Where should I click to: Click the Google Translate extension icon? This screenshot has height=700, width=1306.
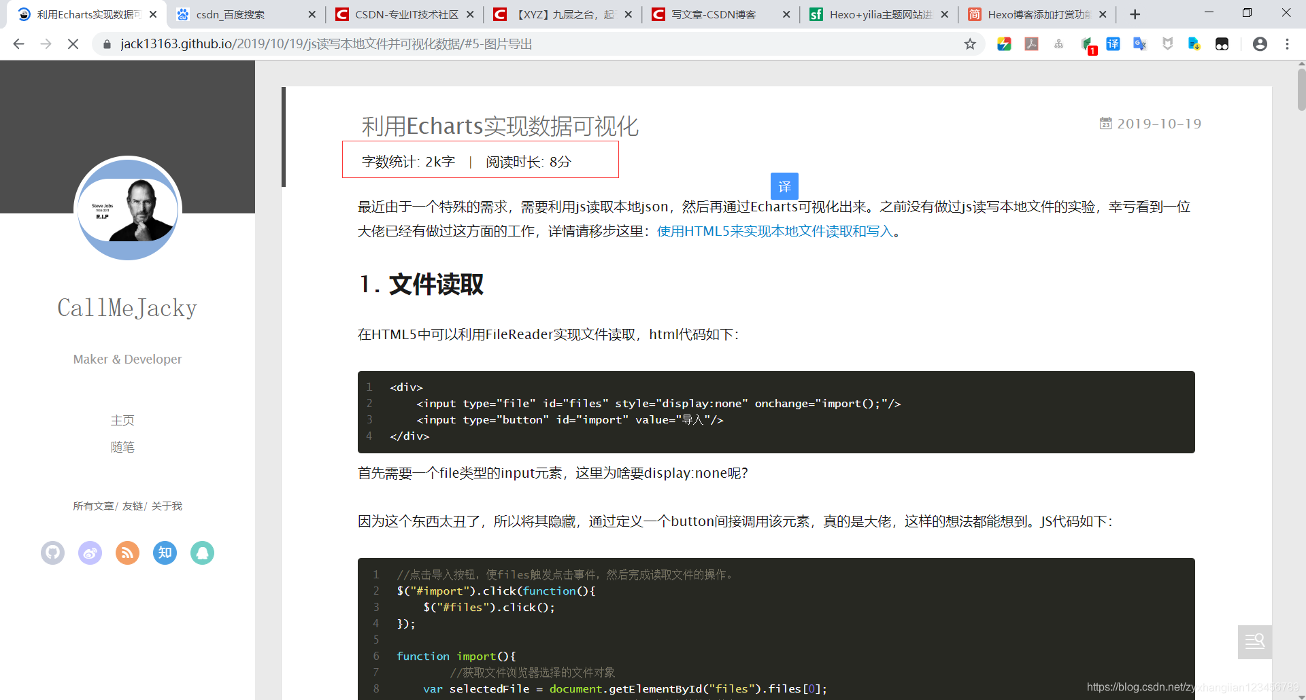point(1140,44)
